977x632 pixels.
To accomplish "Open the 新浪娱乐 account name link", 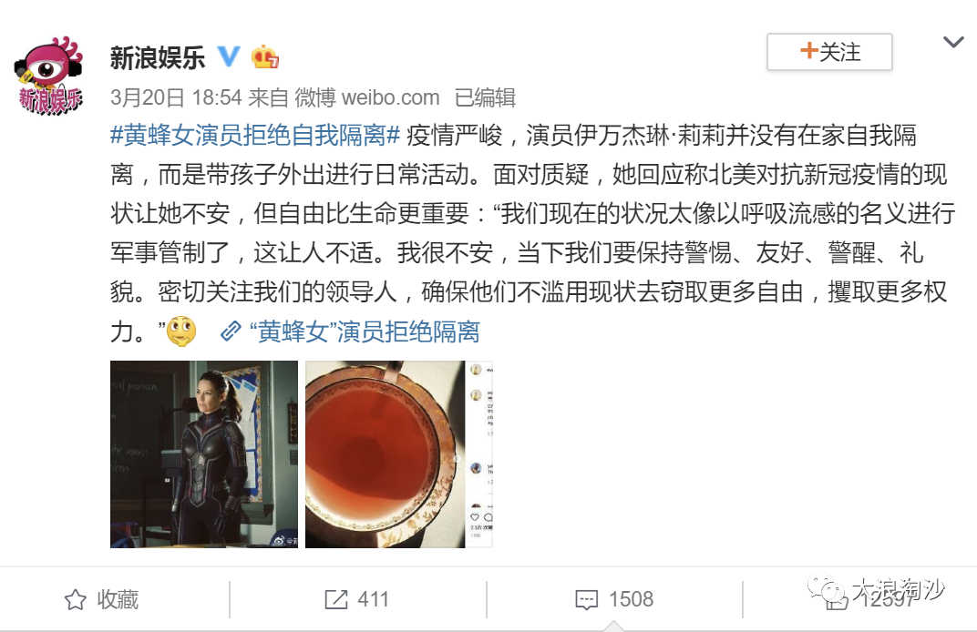I will [x=158, y=57].
